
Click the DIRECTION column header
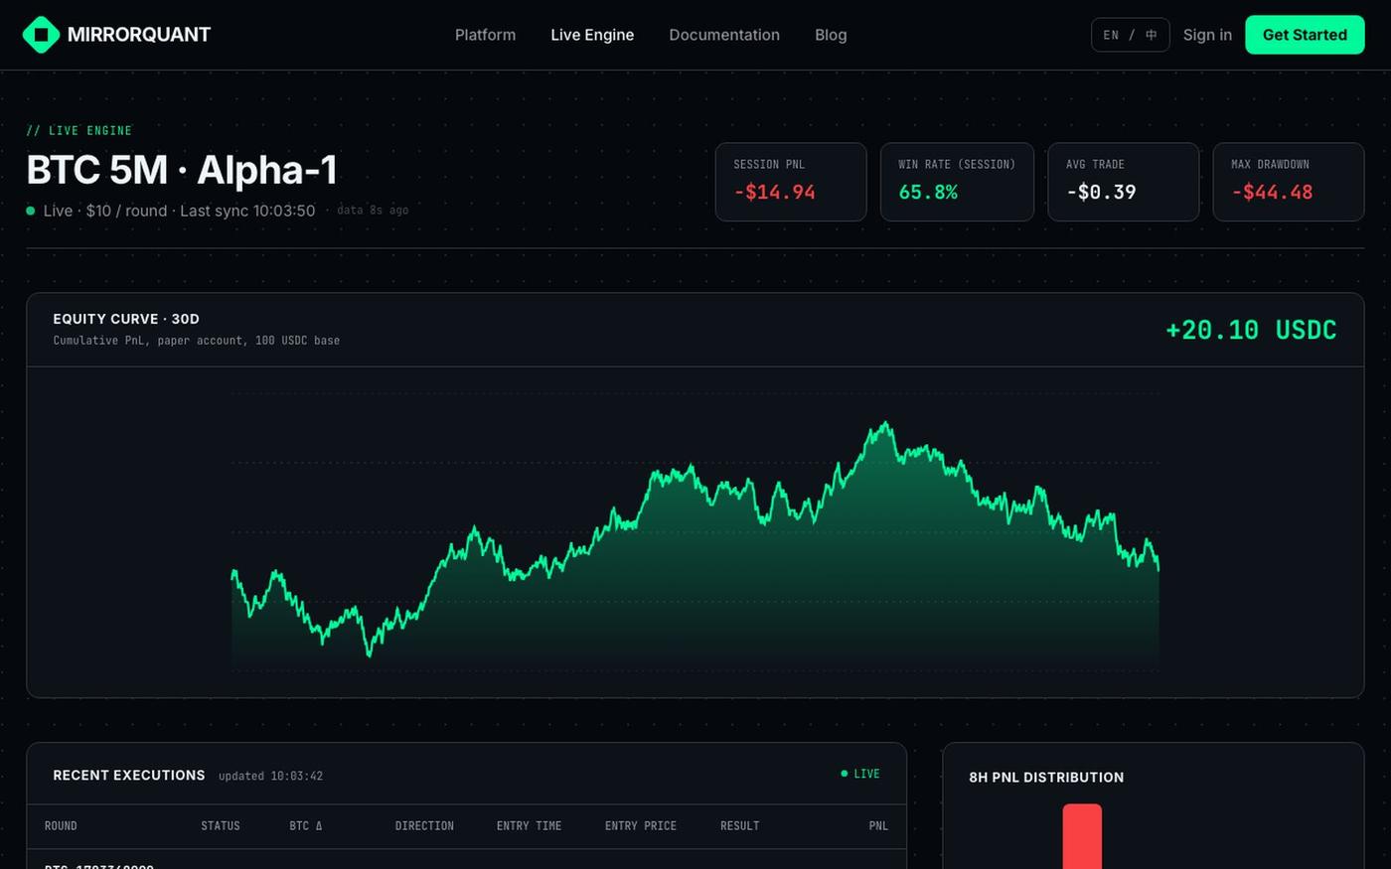click(x=424, y=826)
